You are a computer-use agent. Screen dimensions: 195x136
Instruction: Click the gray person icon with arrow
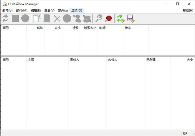point(77,19)
